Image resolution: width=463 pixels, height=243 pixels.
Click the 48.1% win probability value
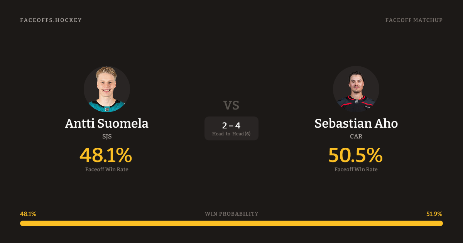28,214
